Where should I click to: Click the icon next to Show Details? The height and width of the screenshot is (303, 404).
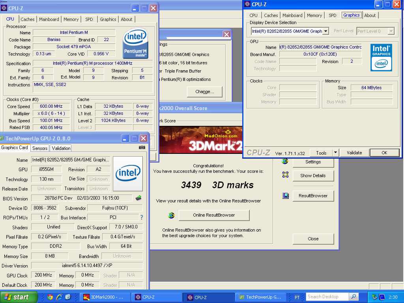[285, 175]
